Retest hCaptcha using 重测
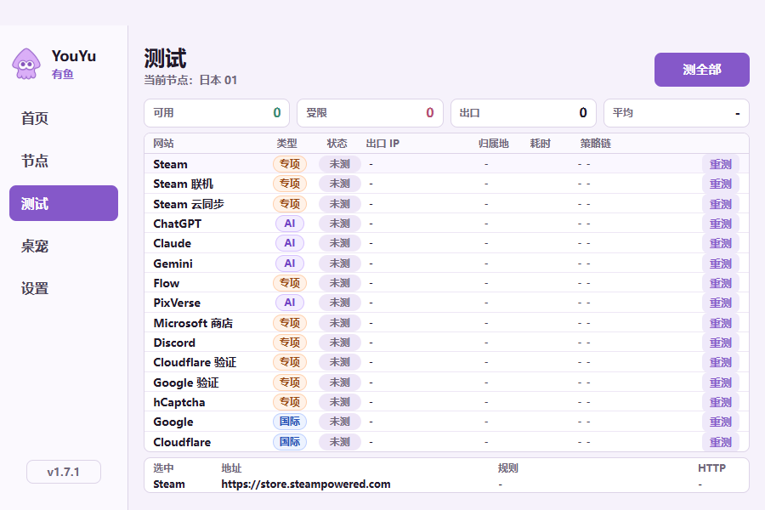 click(x=721, y=402)
